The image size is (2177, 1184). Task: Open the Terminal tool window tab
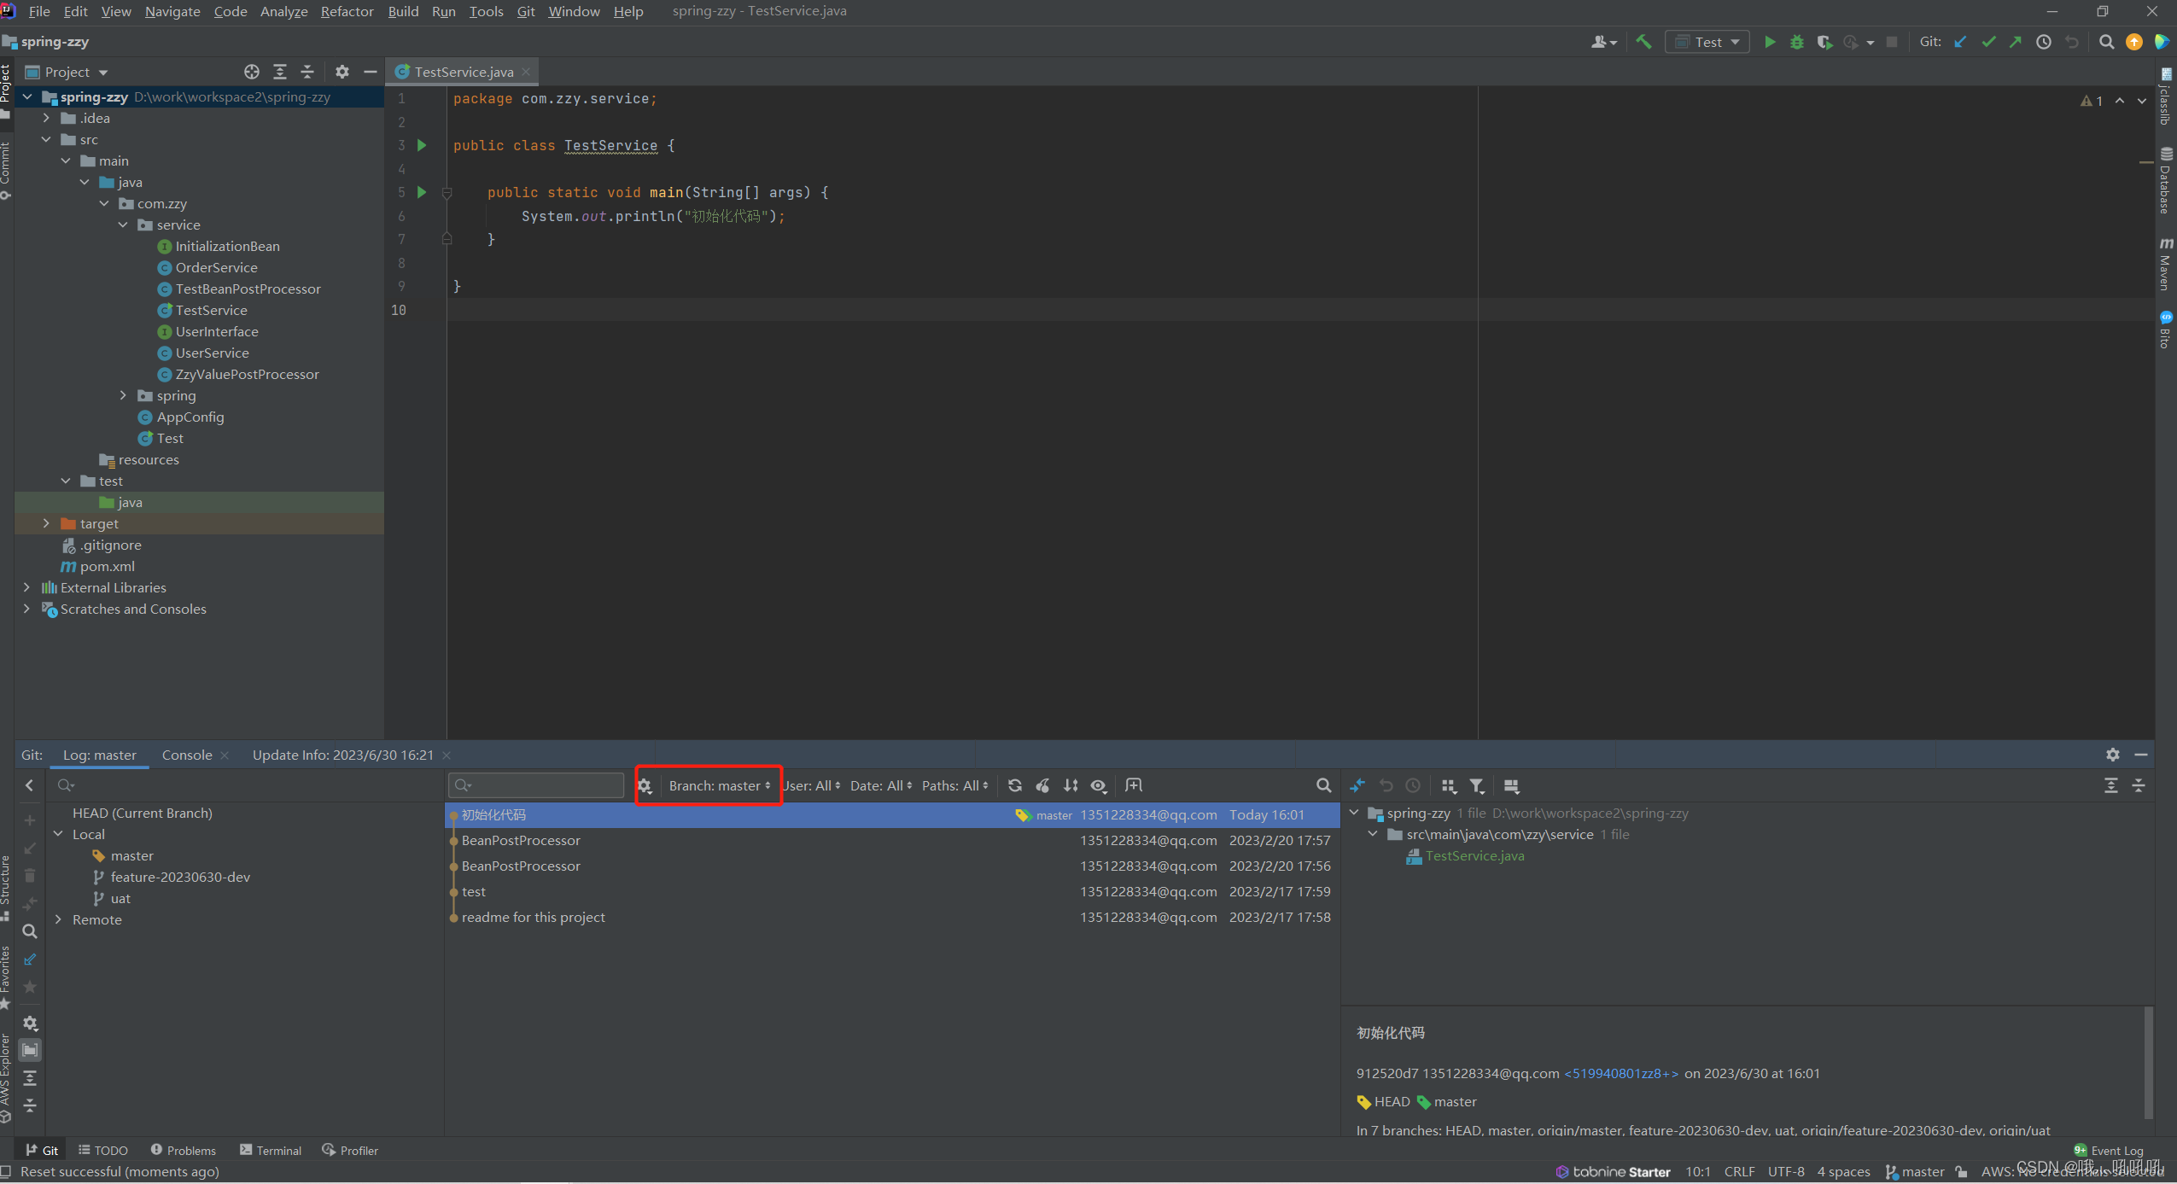271,1150
